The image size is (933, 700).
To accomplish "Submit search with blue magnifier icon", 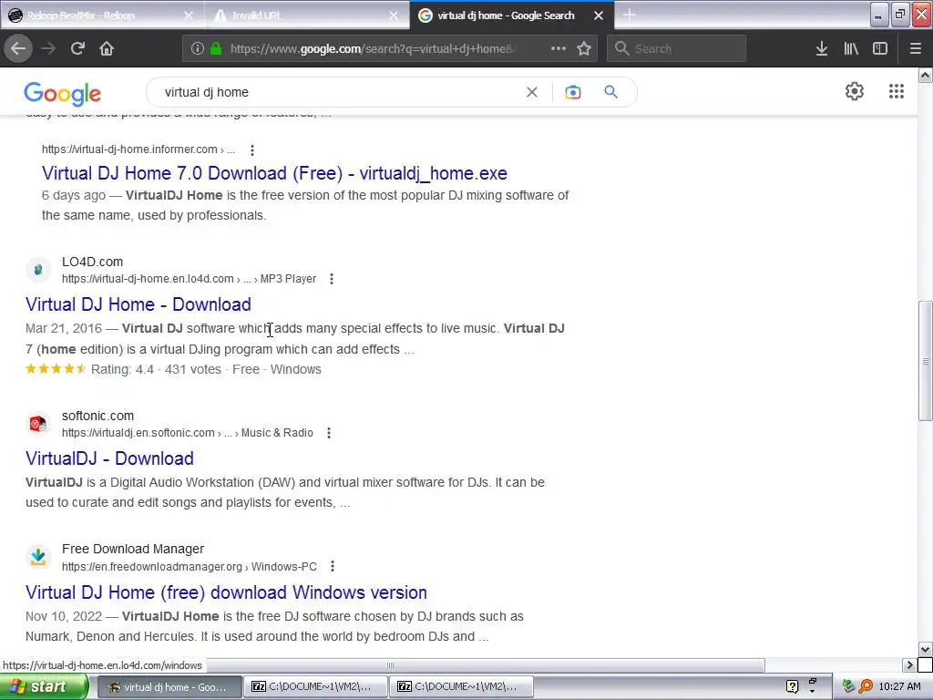I will pos(610,92).
